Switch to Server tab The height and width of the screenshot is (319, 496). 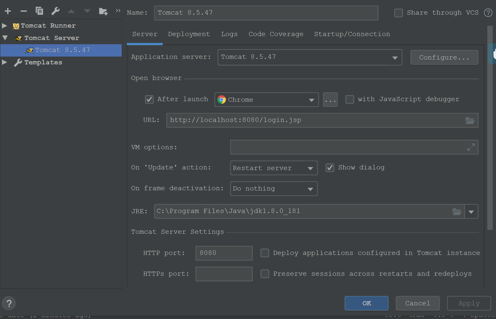(145, 34)
